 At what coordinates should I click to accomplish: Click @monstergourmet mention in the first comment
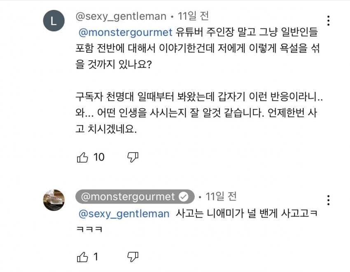pyautogui.click(x=125, y=31)
